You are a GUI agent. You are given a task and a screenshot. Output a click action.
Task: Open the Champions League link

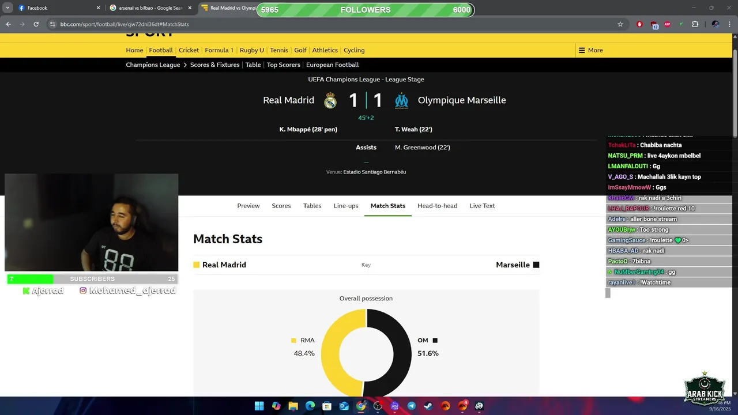pos(153,65)
